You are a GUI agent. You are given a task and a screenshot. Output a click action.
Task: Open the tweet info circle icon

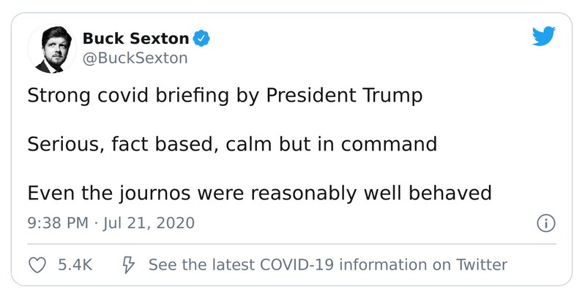click(543, 223)
